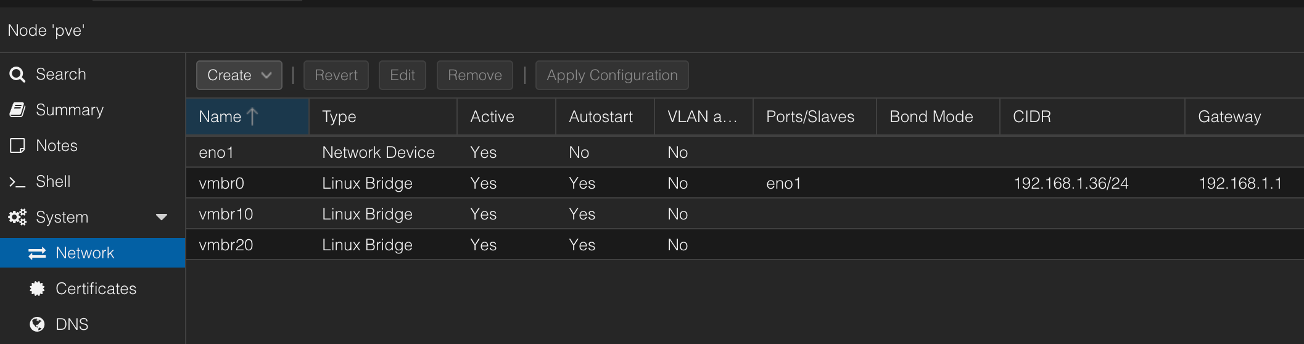This screenshot has height=344, width=1304.
Task: Select the vmbr0 bridge row
Action: [x=221, y=183]
